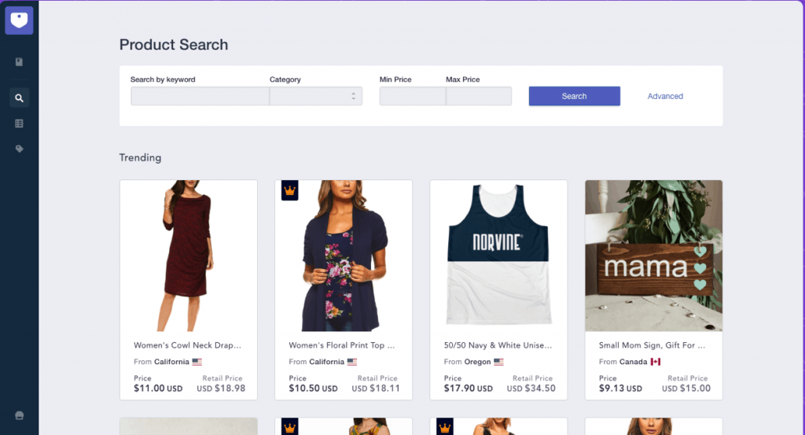Viewport: 805px width, 435px height.
Task: Click the shield logo in the sidebar
Action: point(19,20)
